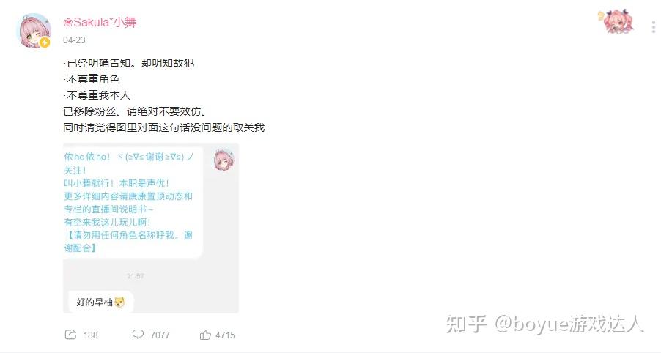
Task: Click the pink-haired character decoration at the top right
Action: pos(617,21)
